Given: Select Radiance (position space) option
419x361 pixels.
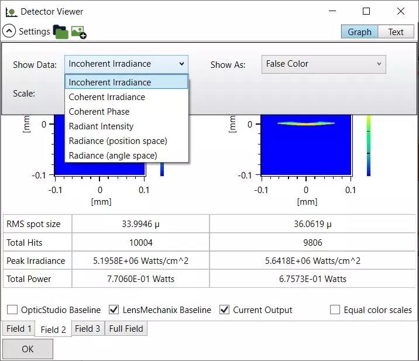Looking at the screenshot, I should 126,141.
